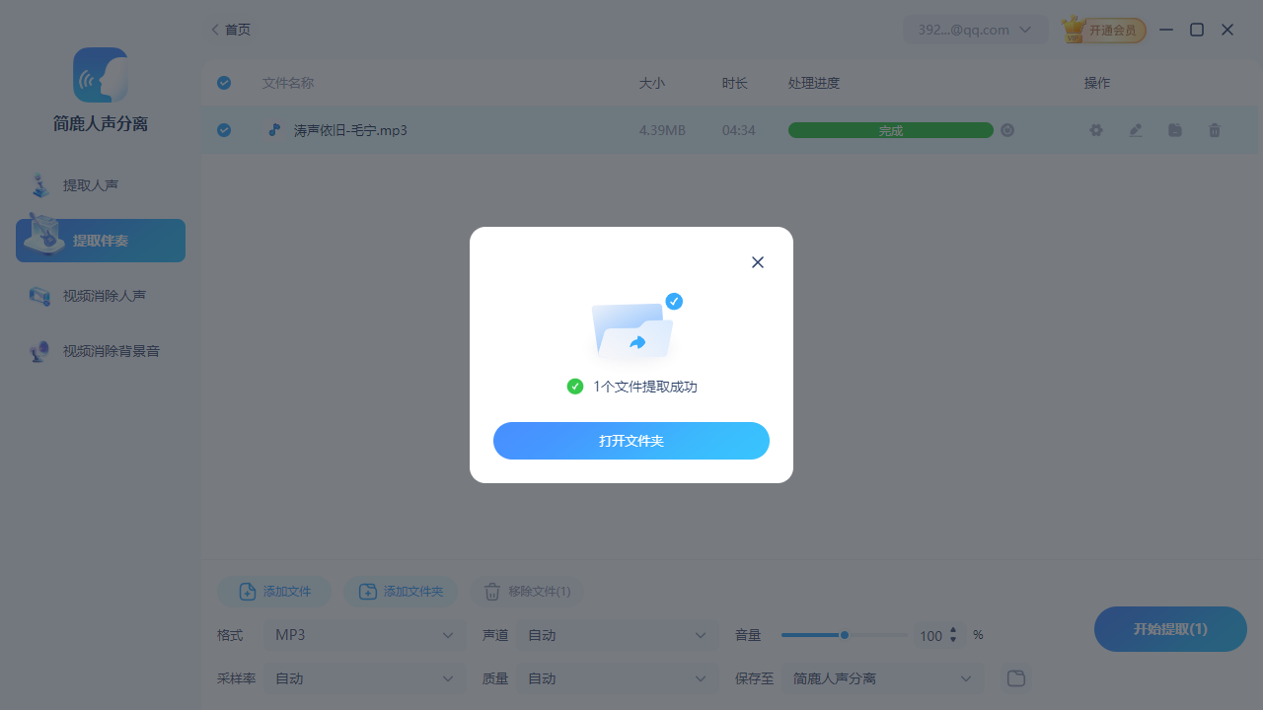Go back to 首页
The image size is (1263, 710).
point(230,29)
